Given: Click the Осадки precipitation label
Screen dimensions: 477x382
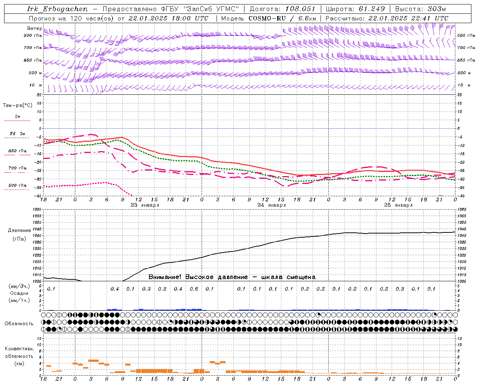Looking at the screenshot, I should (x=19, y=293).
